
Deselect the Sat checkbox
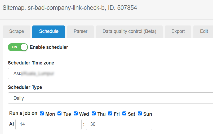tap(124, 114)
